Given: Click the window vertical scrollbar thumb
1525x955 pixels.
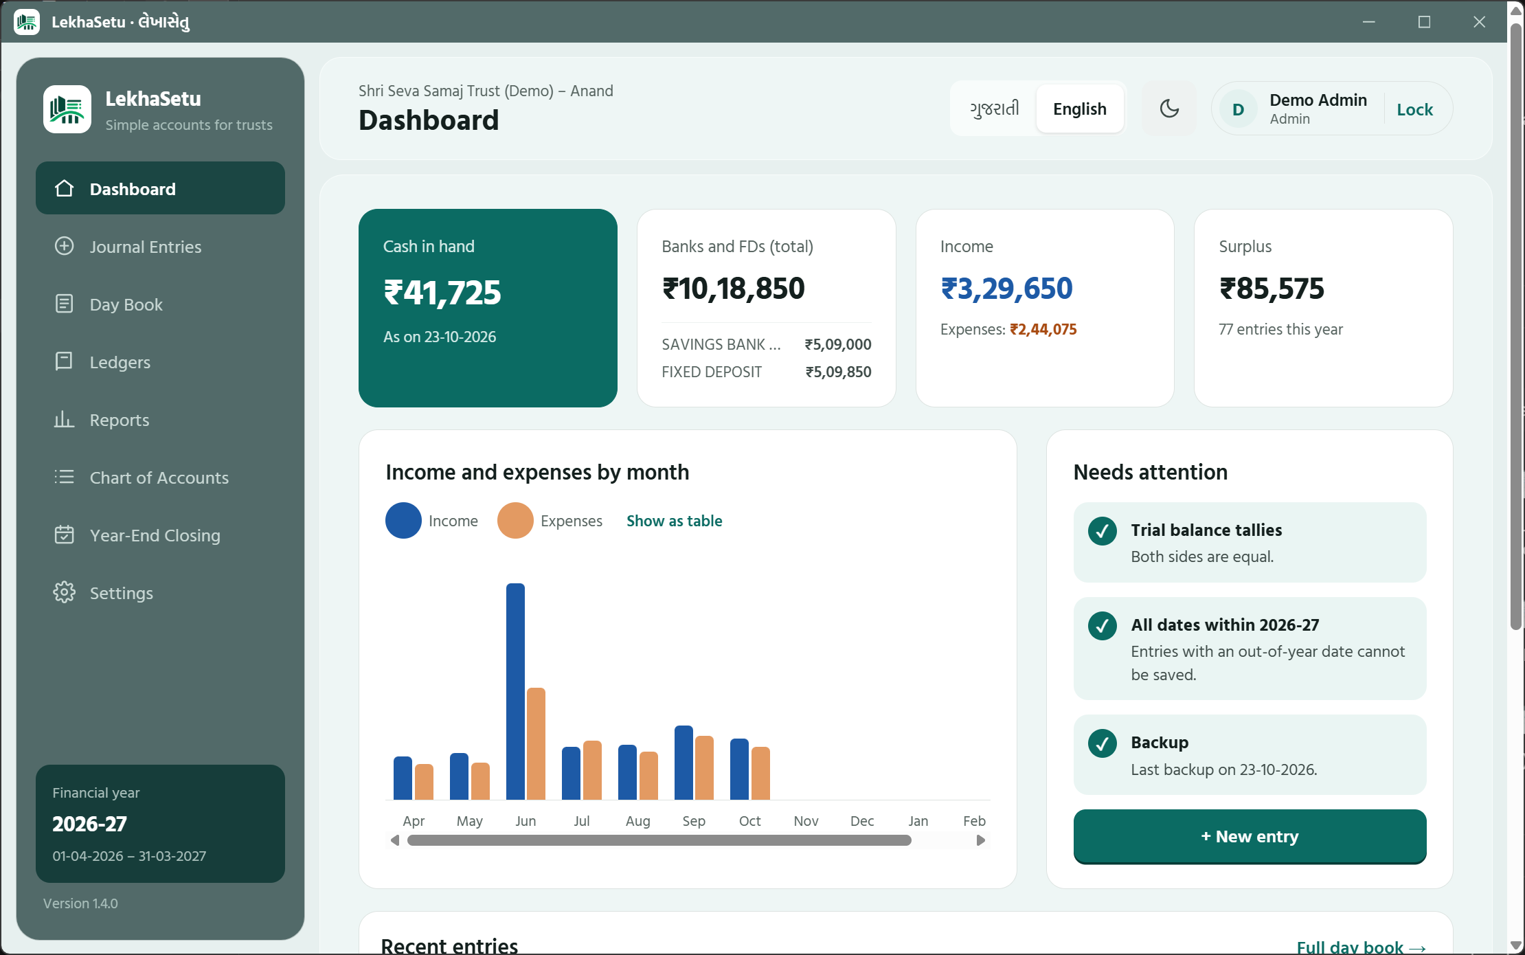Looking at the screenshot, I should 1516,326.
